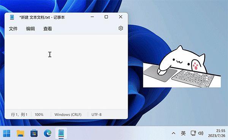Click the title text 新建 文本文档.txt - 记事本
This screenshot has width=228, height=140.
[x=43, y=17]
